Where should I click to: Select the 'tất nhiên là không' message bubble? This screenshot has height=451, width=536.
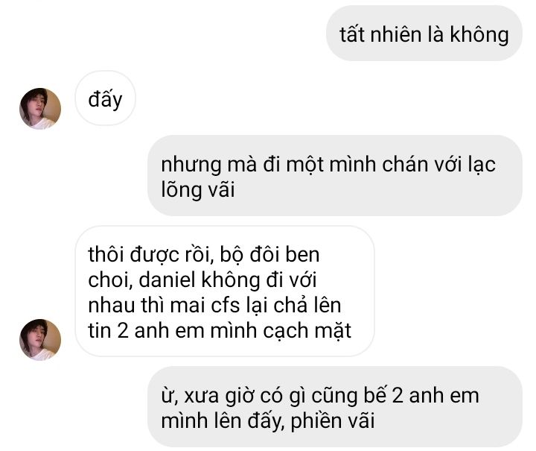[424, 34]
